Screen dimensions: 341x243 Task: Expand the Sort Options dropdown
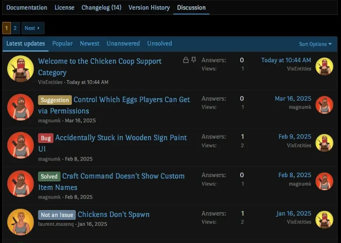[x=315, y=44]
